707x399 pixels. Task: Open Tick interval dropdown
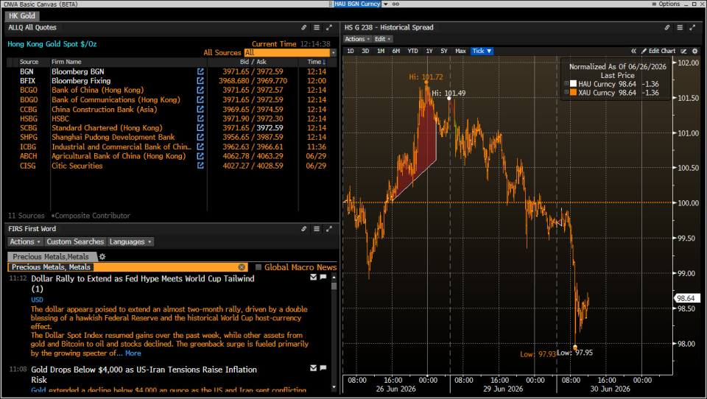(482, 51)
